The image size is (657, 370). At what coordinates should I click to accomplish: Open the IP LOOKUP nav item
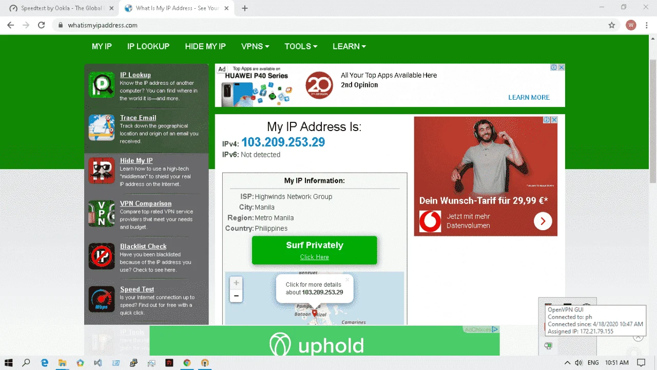pos(148,46)
